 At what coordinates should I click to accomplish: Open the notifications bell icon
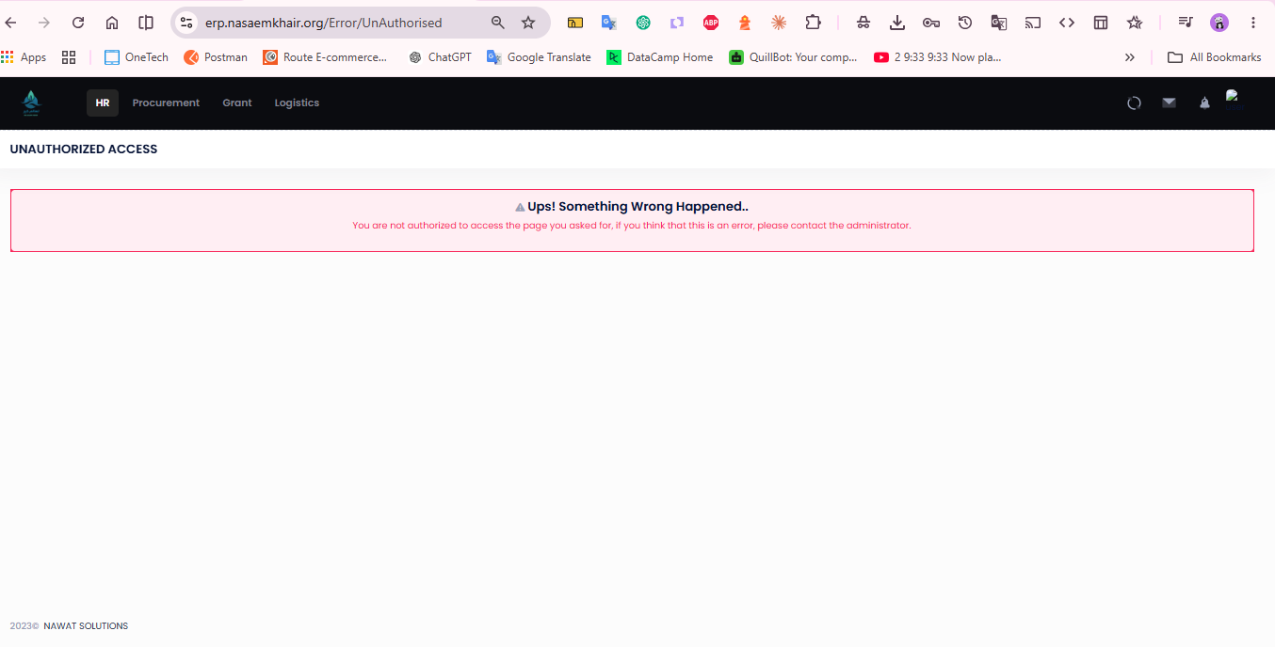tap(1204, 103)
